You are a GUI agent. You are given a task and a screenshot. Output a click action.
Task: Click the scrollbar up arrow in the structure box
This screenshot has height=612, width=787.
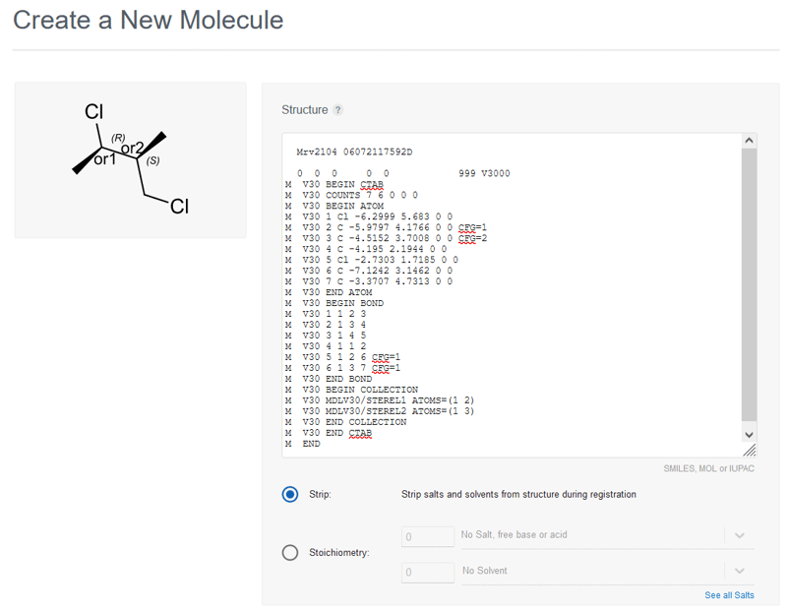point(749,142)
